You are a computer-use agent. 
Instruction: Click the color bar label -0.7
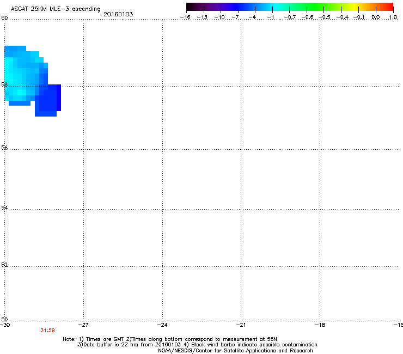pyautogui.click(x=290, y=17)
